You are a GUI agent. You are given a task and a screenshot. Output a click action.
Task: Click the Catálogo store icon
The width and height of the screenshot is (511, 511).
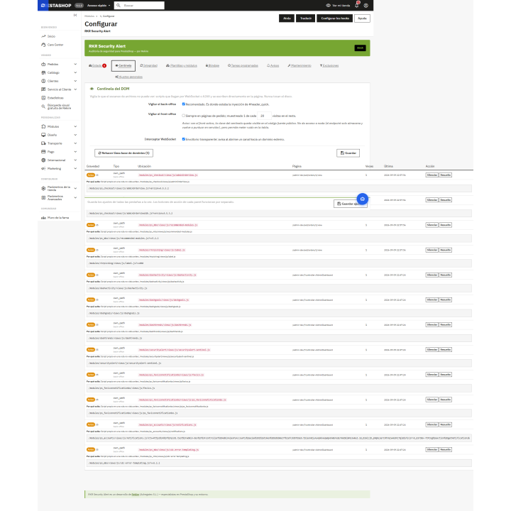(x=43, y=72)
